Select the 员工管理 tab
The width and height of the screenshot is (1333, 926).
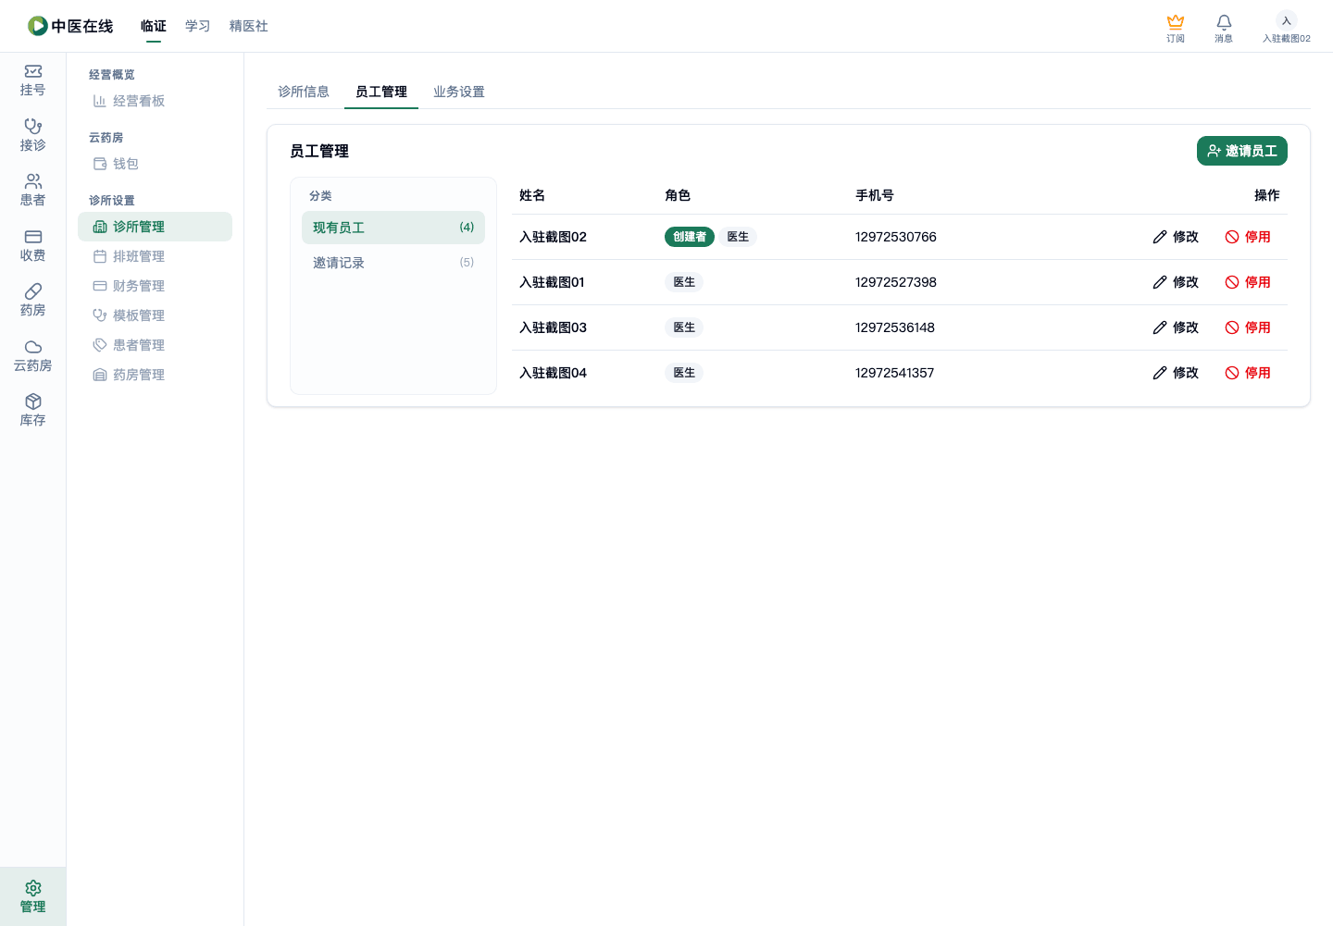pyautogui.click(x=381, y=92)
